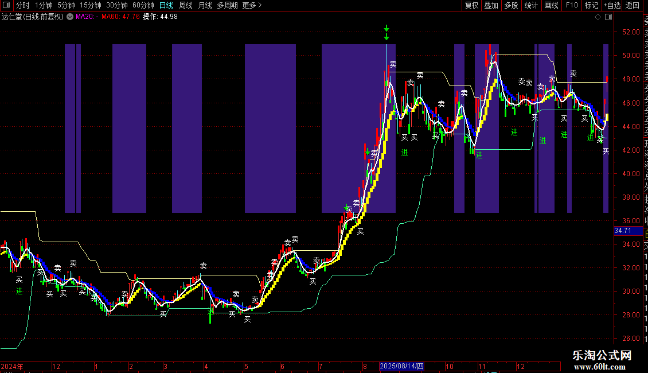The image size is (648, 373).
Task: Select the 日线 daily chart tab
Action: [x=166, y=5]
